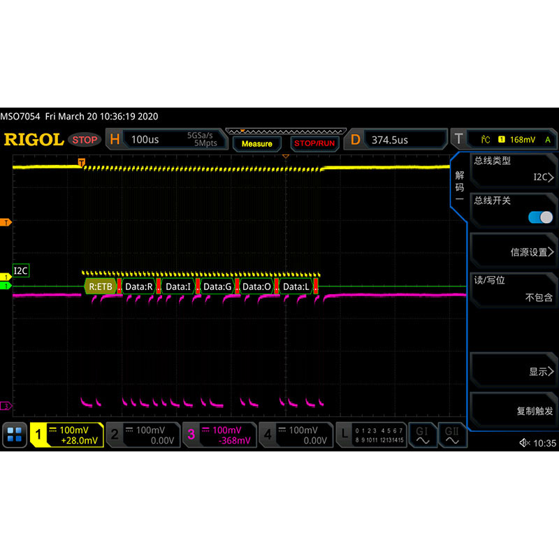Screen dimensions: 559x559
Task: Click the Data:L decoded packet
Action: pos(296,286)
